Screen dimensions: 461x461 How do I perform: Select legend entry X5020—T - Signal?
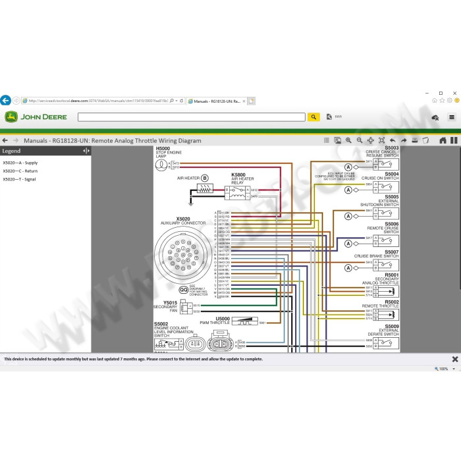coord(19,179)
